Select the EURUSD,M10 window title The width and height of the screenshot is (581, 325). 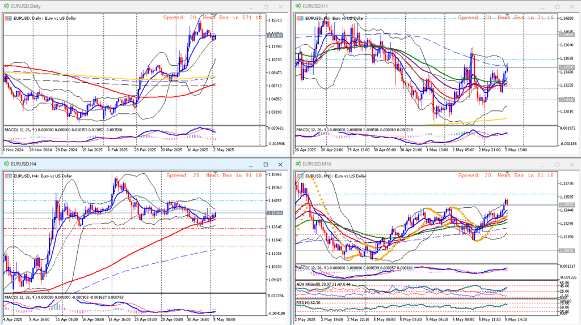[317, 164]
